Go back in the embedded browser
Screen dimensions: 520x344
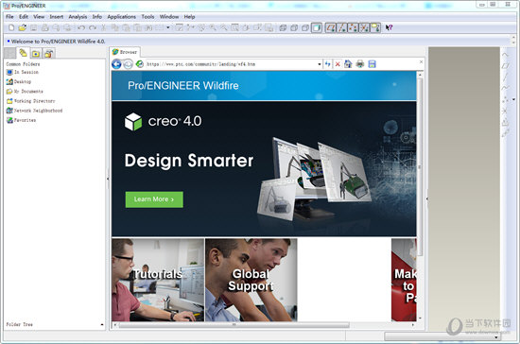(116, 64)
